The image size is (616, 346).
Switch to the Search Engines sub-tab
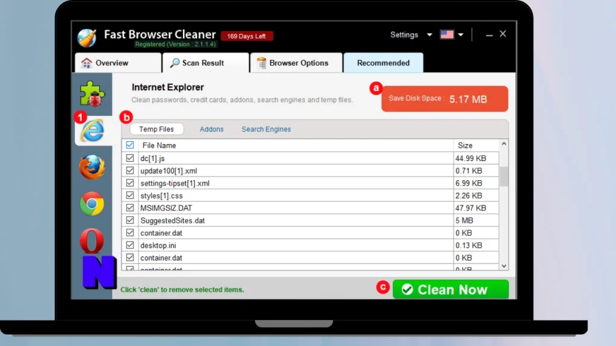(266, 129)
